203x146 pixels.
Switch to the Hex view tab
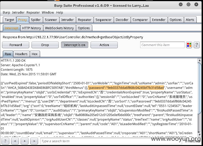pos(35,54)
